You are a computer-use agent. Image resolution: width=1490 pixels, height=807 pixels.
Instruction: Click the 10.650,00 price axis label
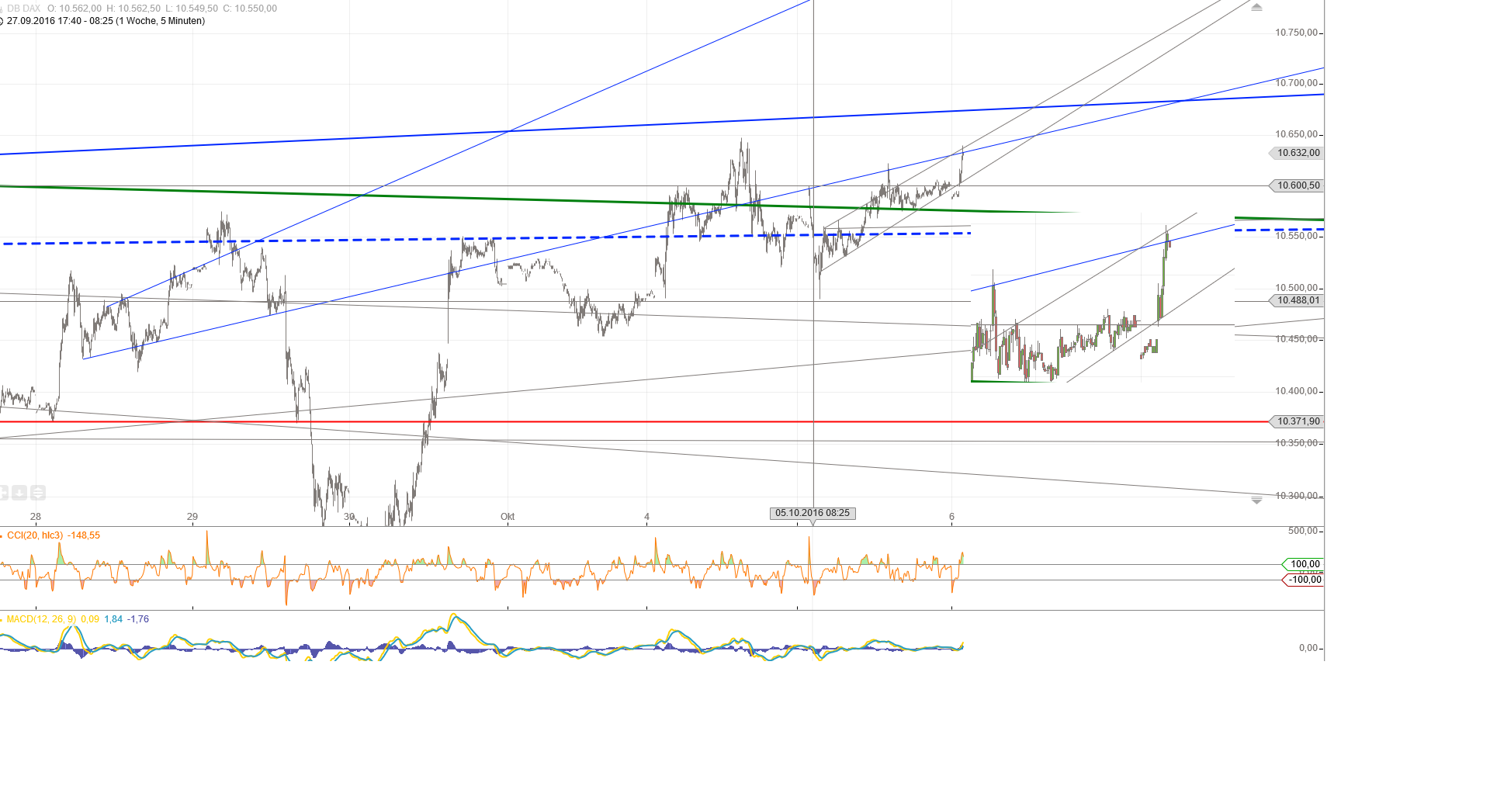pos(1296,134)
